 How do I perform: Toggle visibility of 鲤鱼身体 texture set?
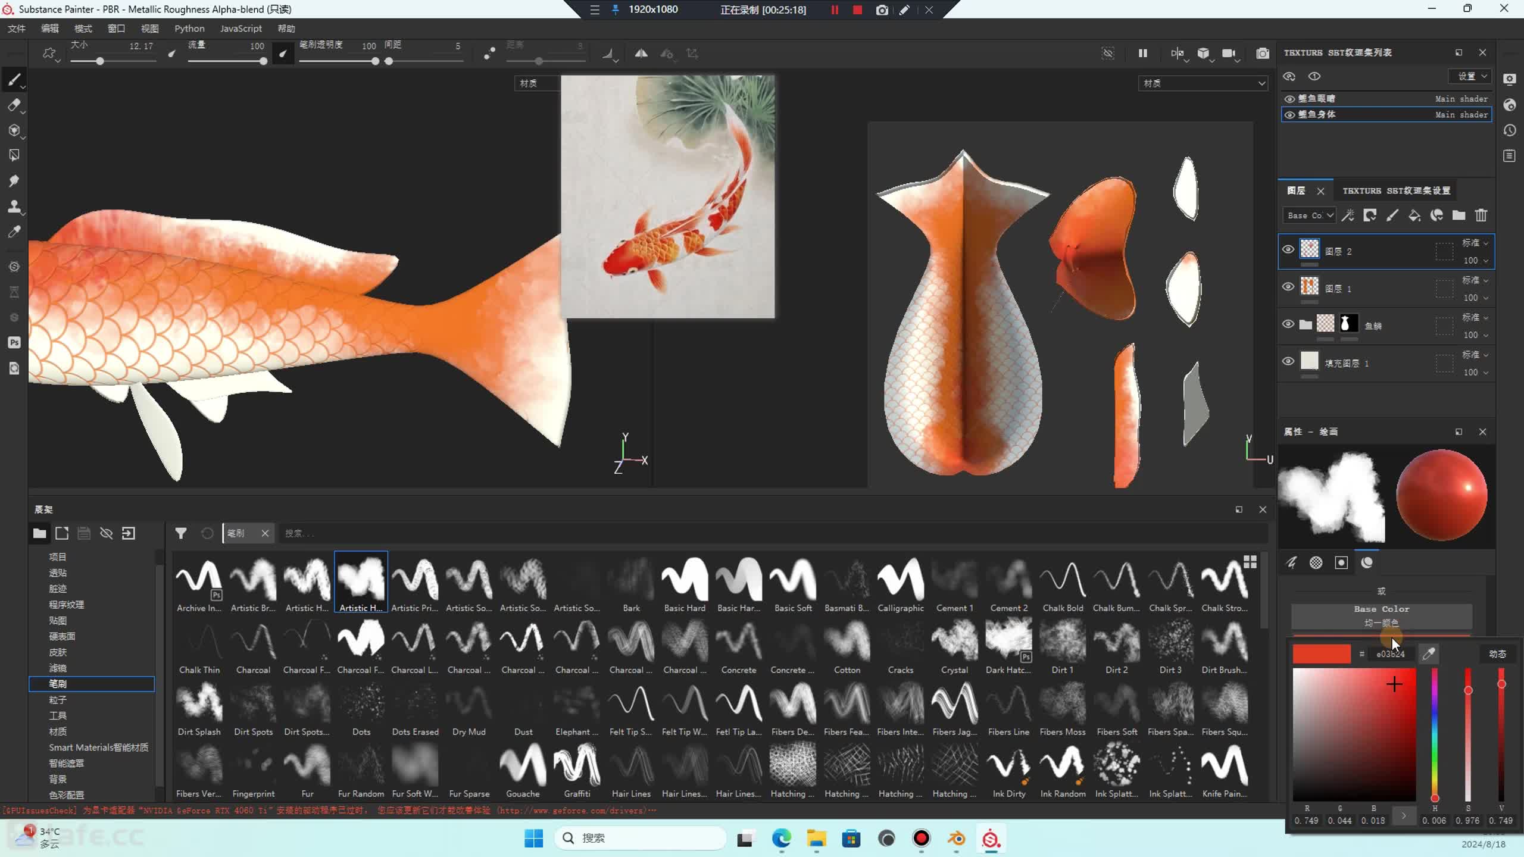click(x=1290, y=115)
